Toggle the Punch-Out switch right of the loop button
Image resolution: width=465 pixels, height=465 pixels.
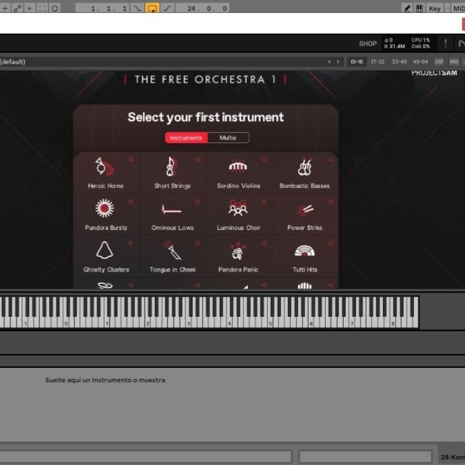click(x=167, y=8)
